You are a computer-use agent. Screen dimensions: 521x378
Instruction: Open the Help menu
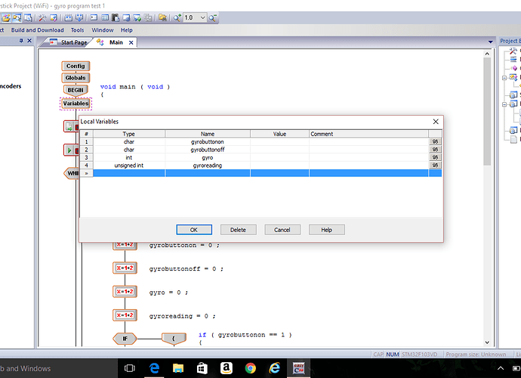click(x=126, y=30)
